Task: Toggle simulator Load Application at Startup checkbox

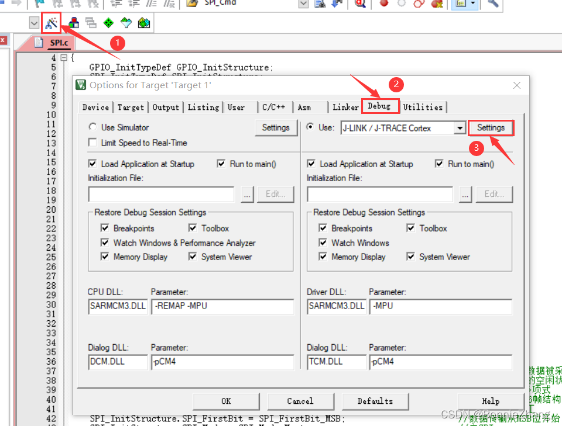Action: 92,164
